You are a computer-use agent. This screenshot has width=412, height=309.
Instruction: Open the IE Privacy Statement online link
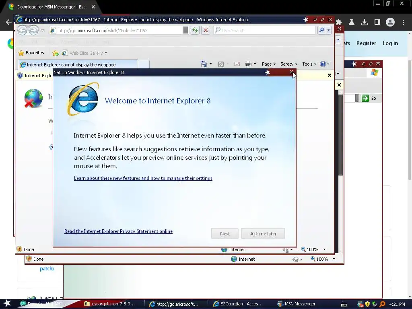click(x=119, y=231)
